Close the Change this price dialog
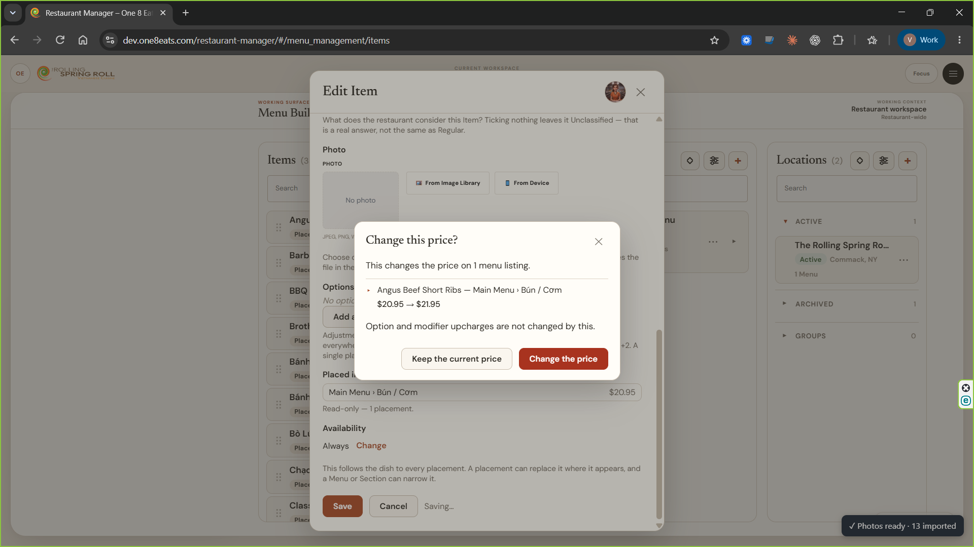The image size is (974, 547). click(x=599, y=242)
